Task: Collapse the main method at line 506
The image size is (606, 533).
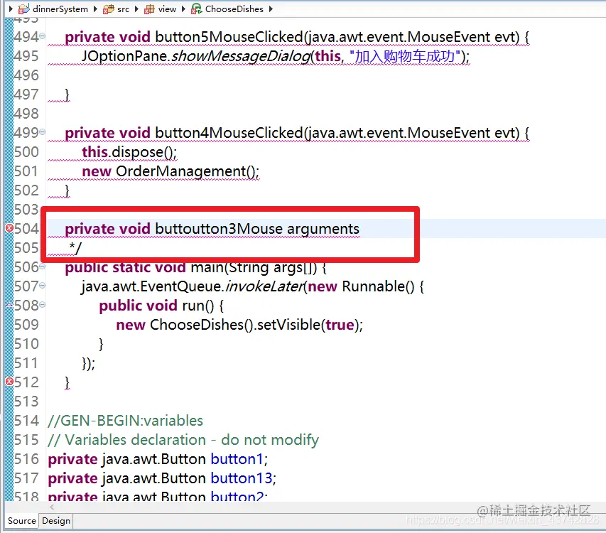Action: [42, 266]
